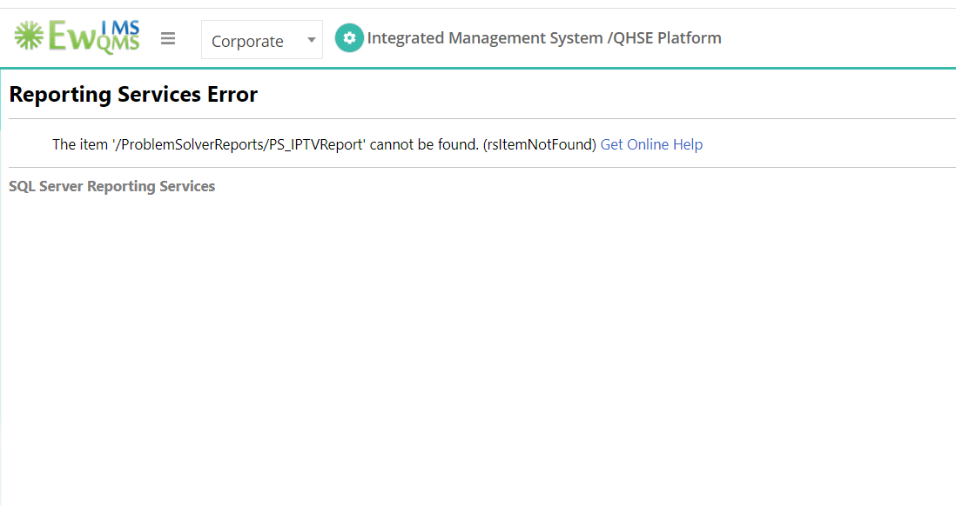Click the QMS lettering in the logo

118,43
